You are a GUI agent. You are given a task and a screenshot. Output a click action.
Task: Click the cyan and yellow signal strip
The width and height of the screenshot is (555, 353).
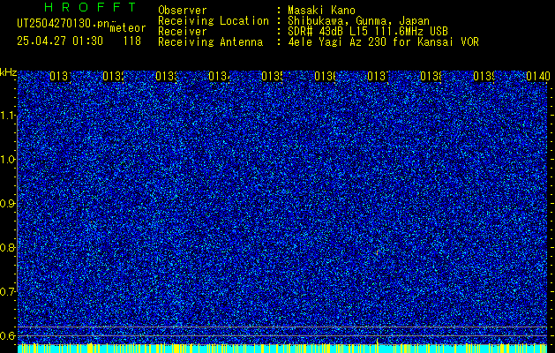[282, 348]
